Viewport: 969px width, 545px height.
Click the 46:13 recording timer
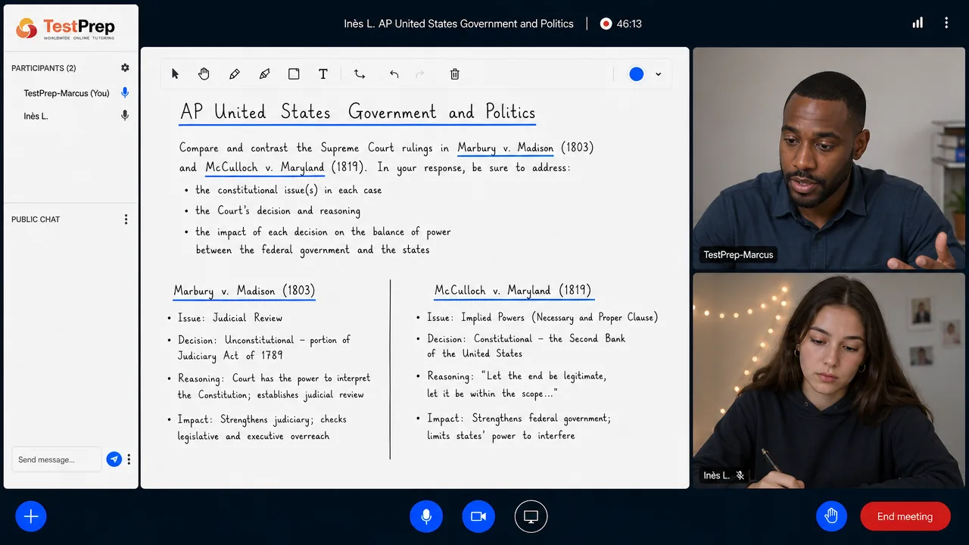click(x=629, y=23)
